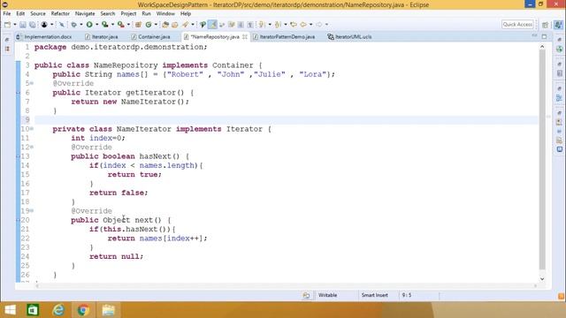Click the Open Task icon
Image resolution: width=566 pixels, height=318 pixels.
coord(175,25)
